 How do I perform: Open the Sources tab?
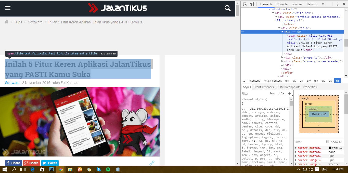297,4
